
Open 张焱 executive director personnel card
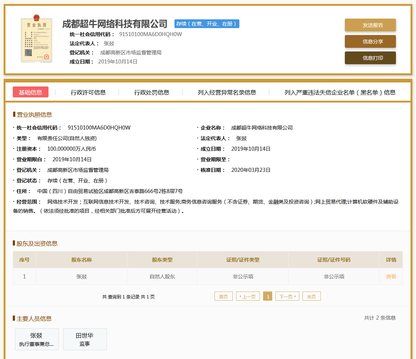tap(36, 339)
